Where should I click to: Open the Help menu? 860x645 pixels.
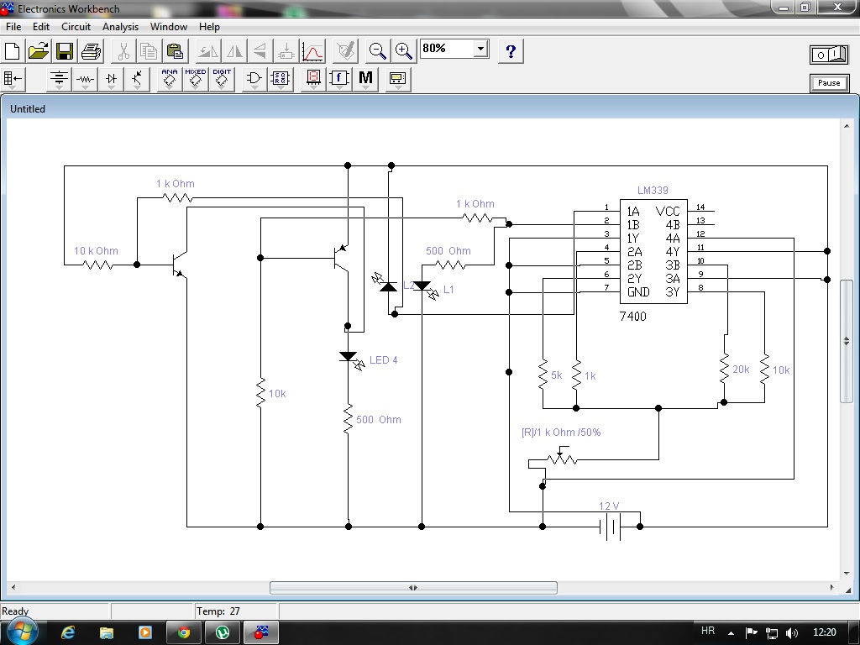[209, 26]
